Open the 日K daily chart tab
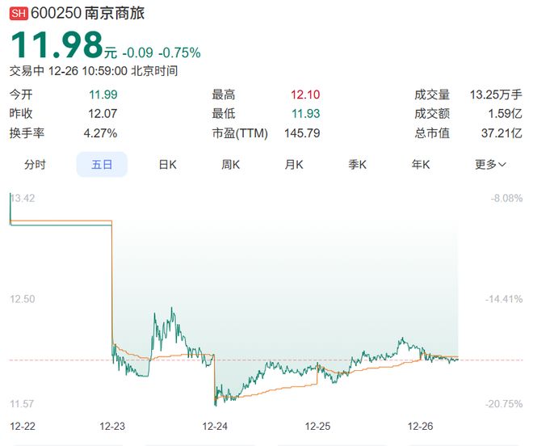533x446 pixels. 167,165
